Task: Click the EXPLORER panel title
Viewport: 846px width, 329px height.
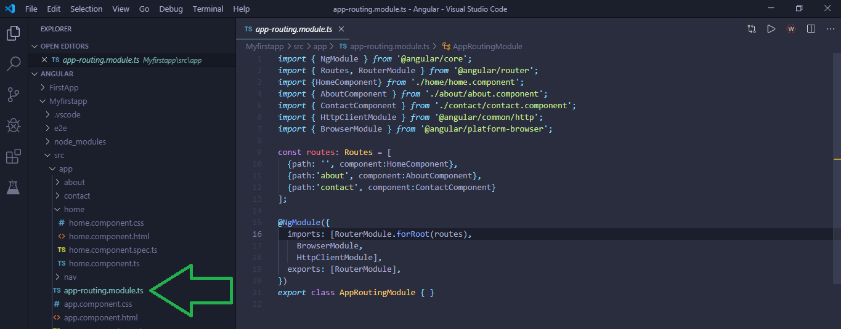Action: coord(56,29)
